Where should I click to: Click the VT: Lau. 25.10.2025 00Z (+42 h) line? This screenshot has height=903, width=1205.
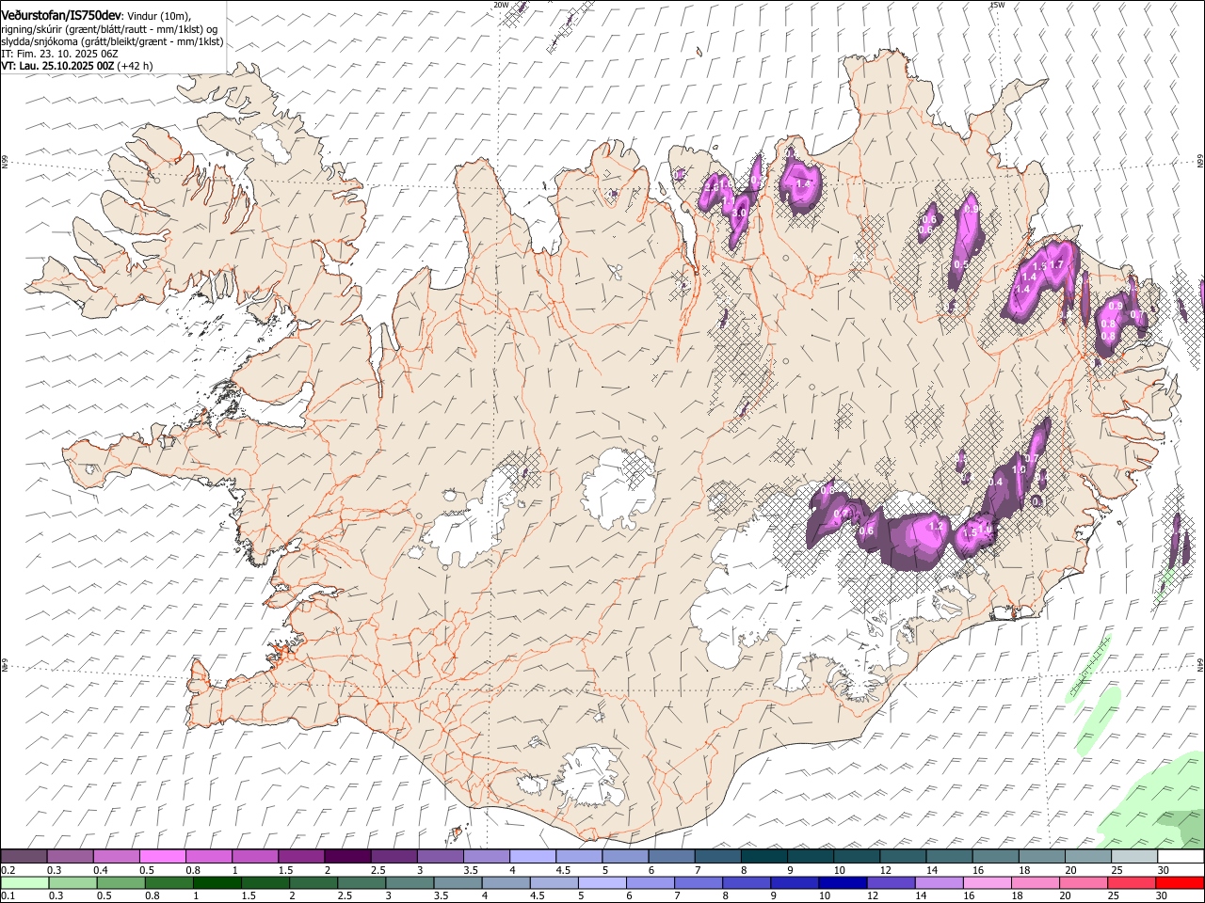[76, 66]
